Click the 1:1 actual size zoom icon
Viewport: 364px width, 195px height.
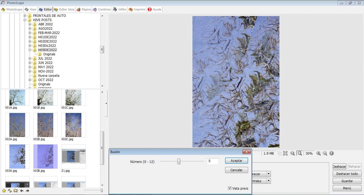tap(293, 153)
